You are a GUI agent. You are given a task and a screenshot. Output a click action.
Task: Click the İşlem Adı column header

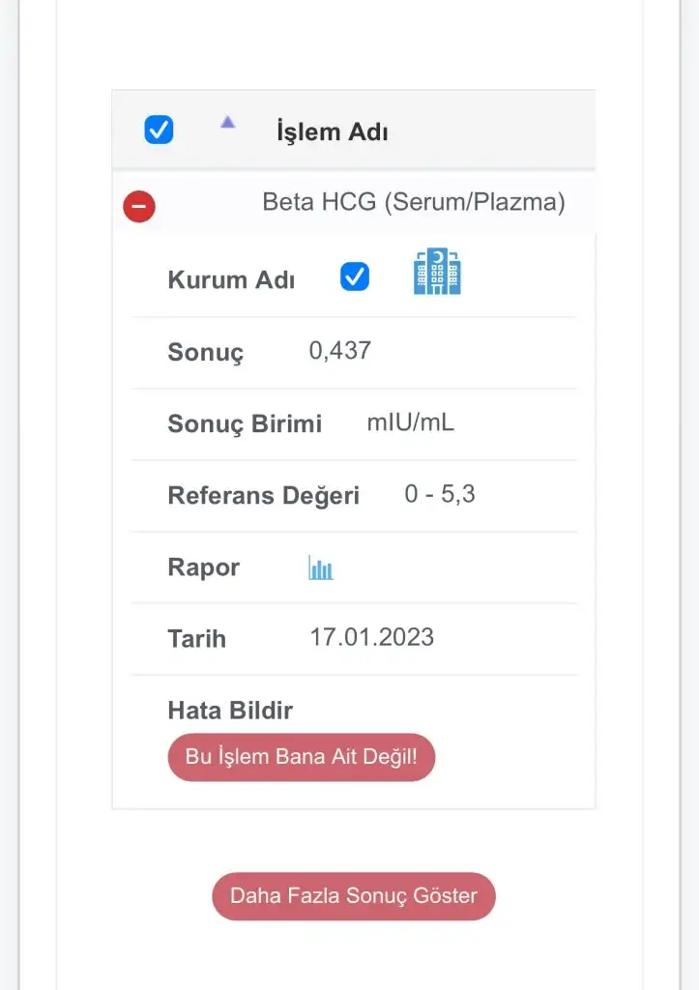332,132
